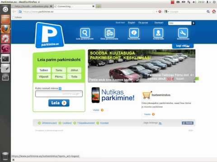Image resolution: width=217 pixels, height=162 pixels.
Task: Open the wrench Iseteenindus navigation icon
Action: tap(183, 33)
